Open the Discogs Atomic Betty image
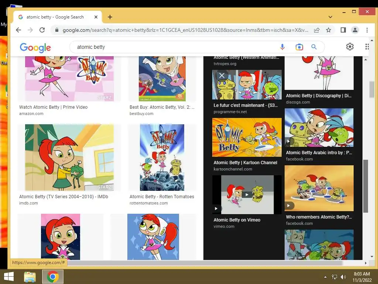This screenshot has width=378, height=284. pyautogui.click(x=319, y=73)
